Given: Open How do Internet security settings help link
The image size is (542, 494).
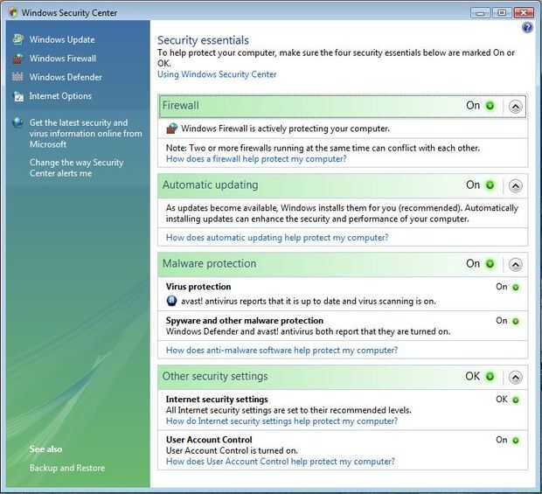Looking at the screenshot, I should [x=281, y=421].
